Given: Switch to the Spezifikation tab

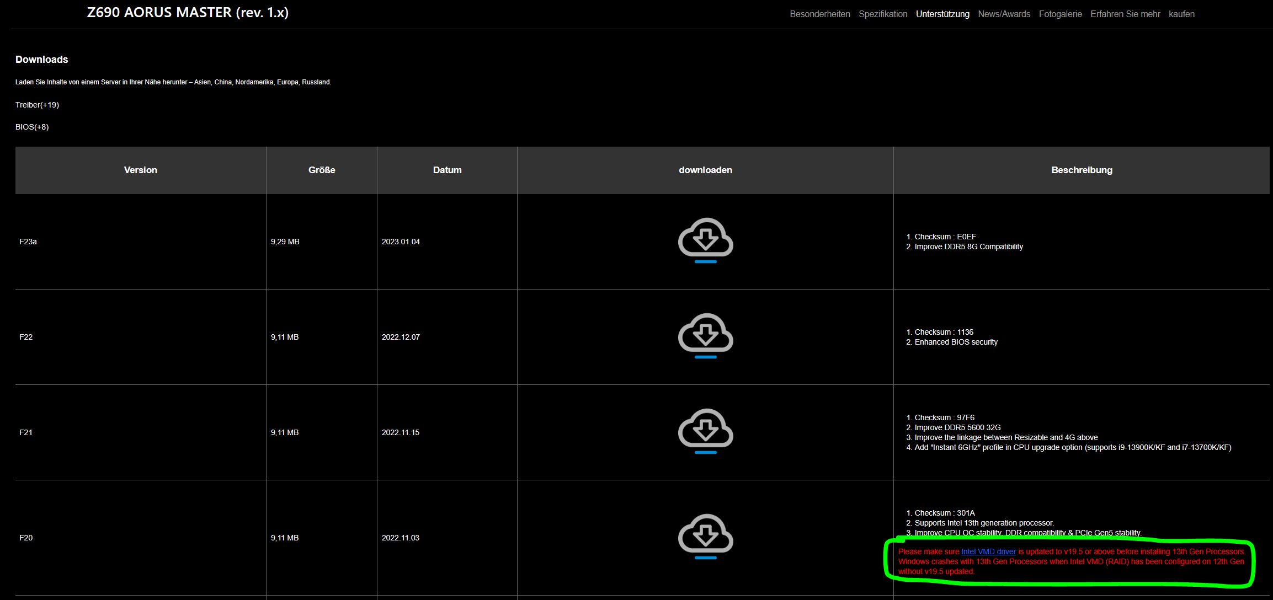Looking at the screenshot, I should (x=883, y=14).
